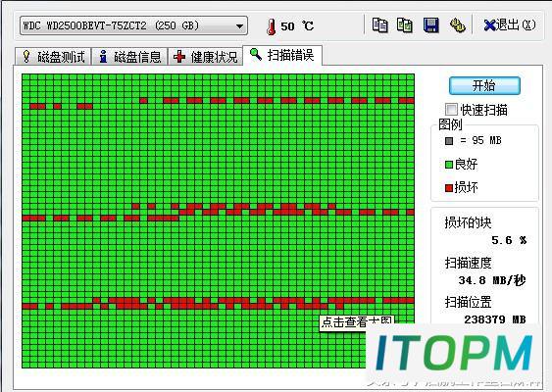Open the WDC WD2500BEVT drive dropdown
This screenshot has height=392, width=552.
point(133,25)
